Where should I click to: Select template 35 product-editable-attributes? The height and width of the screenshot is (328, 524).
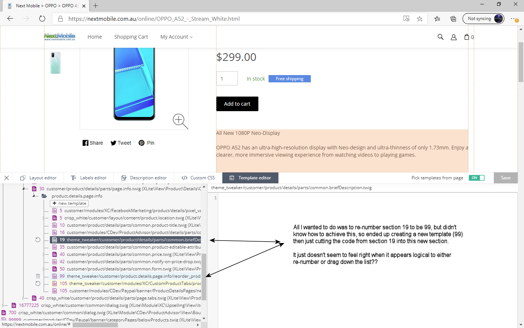click(x=126, y=247)
